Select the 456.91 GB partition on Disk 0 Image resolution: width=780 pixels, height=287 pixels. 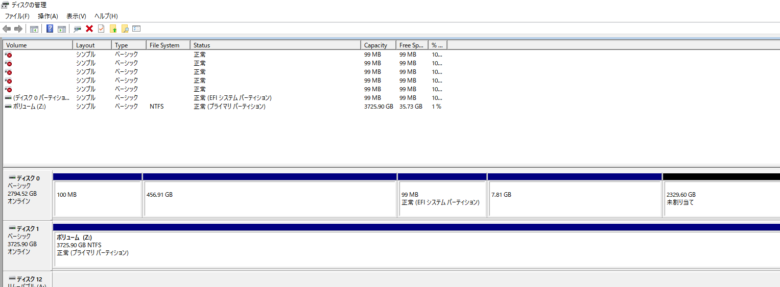point(269,198)
